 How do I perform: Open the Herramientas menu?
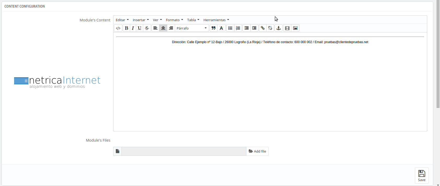pos(216,20)
